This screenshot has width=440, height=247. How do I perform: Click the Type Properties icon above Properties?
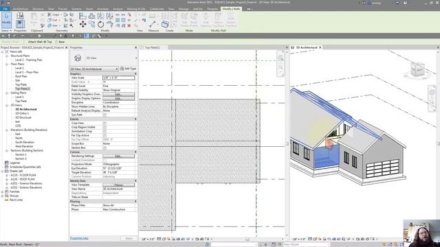pos(20,16)
